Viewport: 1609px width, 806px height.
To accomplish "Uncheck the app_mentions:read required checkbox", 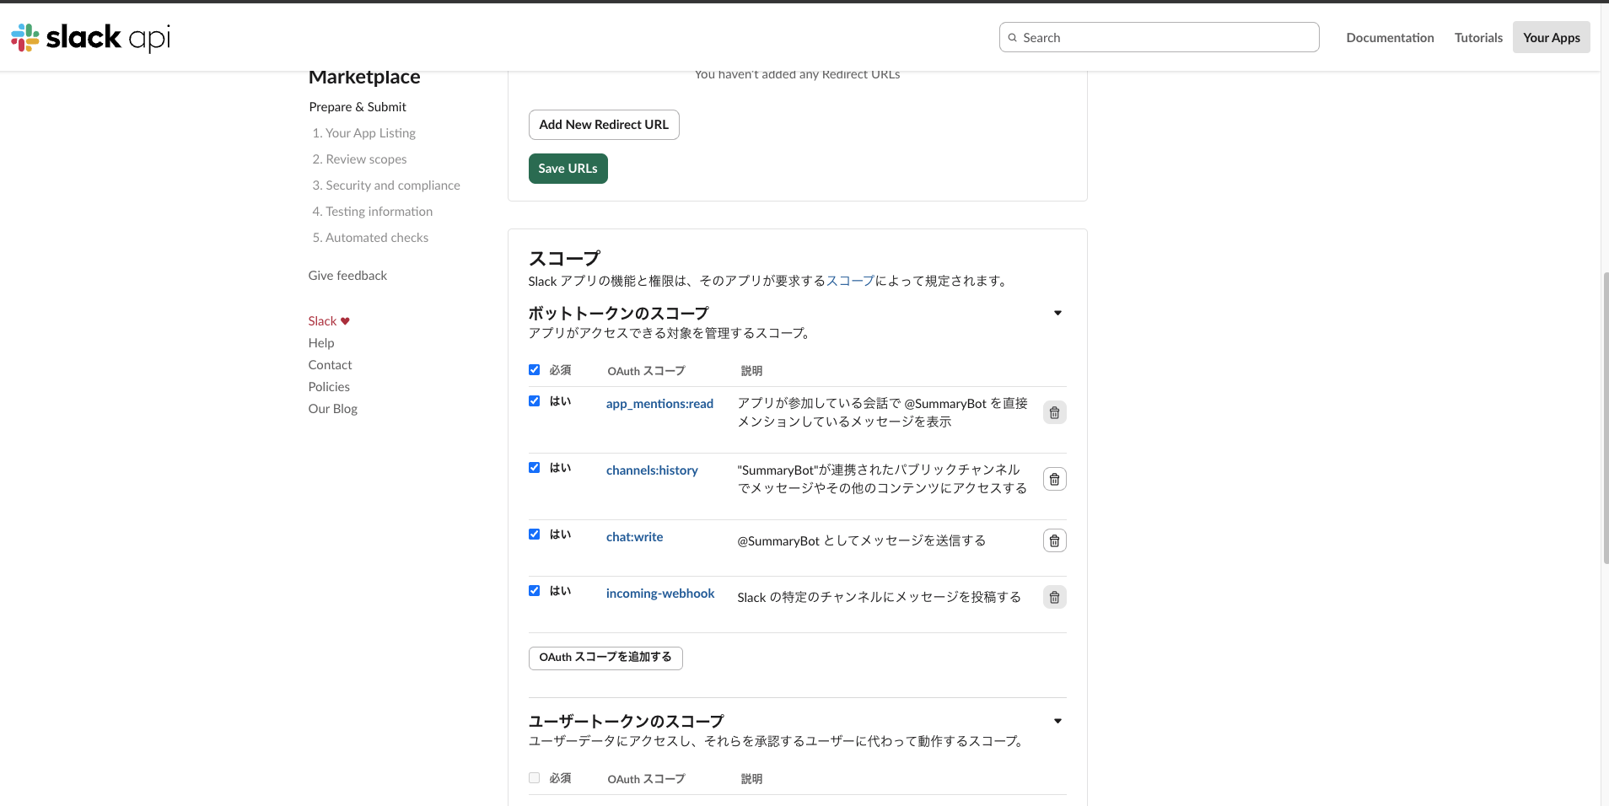I will 534,401.
